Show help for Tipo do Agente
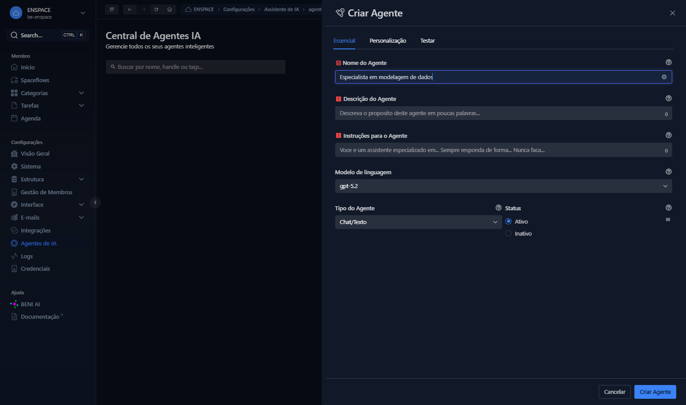The height and width of the screenshot is (405, 686). (x=499, y=208)
